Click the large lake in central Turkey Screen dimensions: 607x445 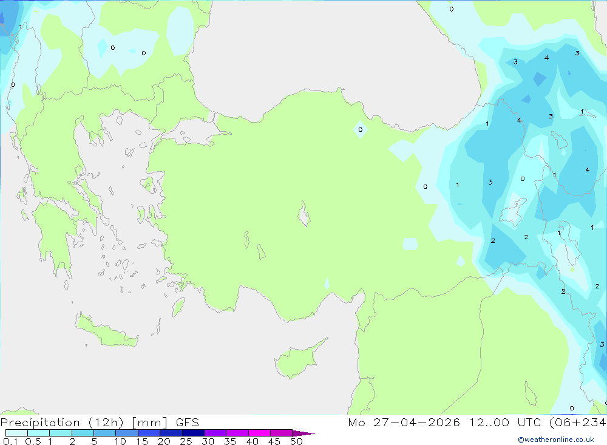tap(304, 214)
